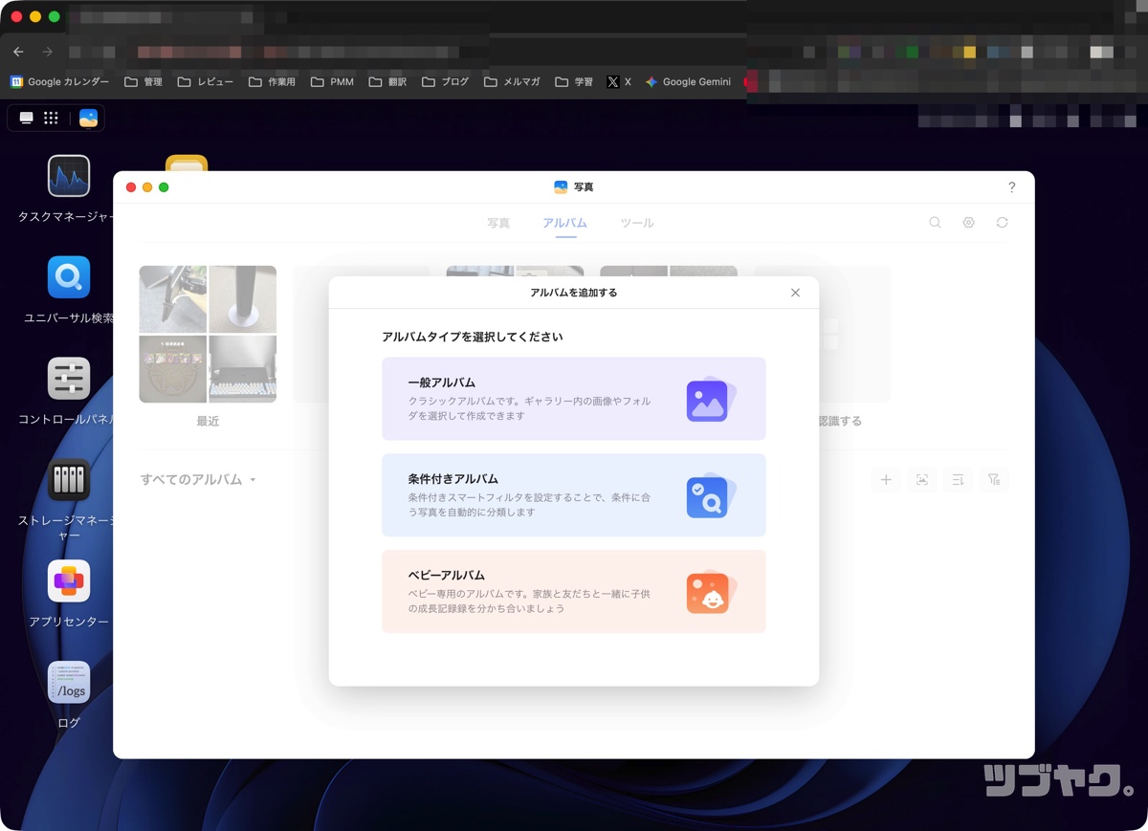Viewport: 1148px width, 831px height.
Task: Open ユニバーサル検索 on the desktop
Action: tap(68, 278)
